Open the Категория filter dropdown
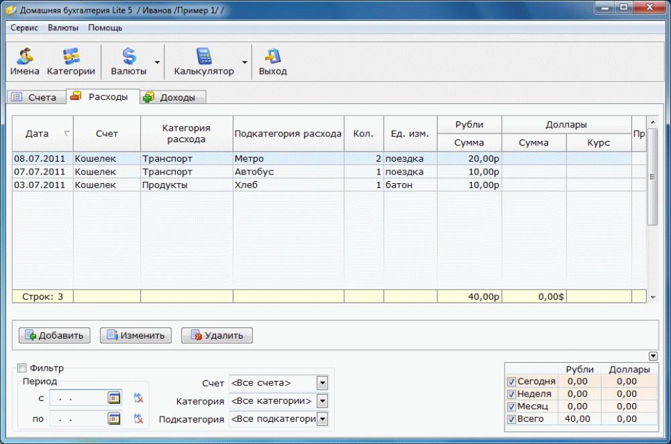 pyautogui.click(x=321, y=400)
